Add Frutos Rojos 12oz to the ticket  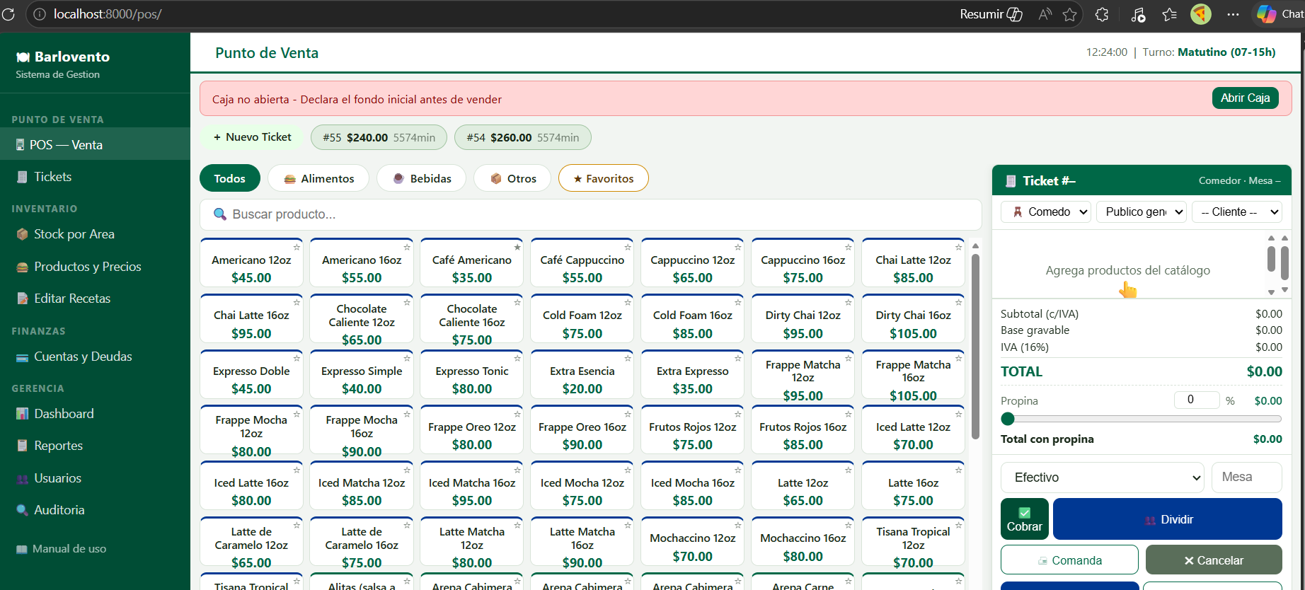[x=693, y=429]
